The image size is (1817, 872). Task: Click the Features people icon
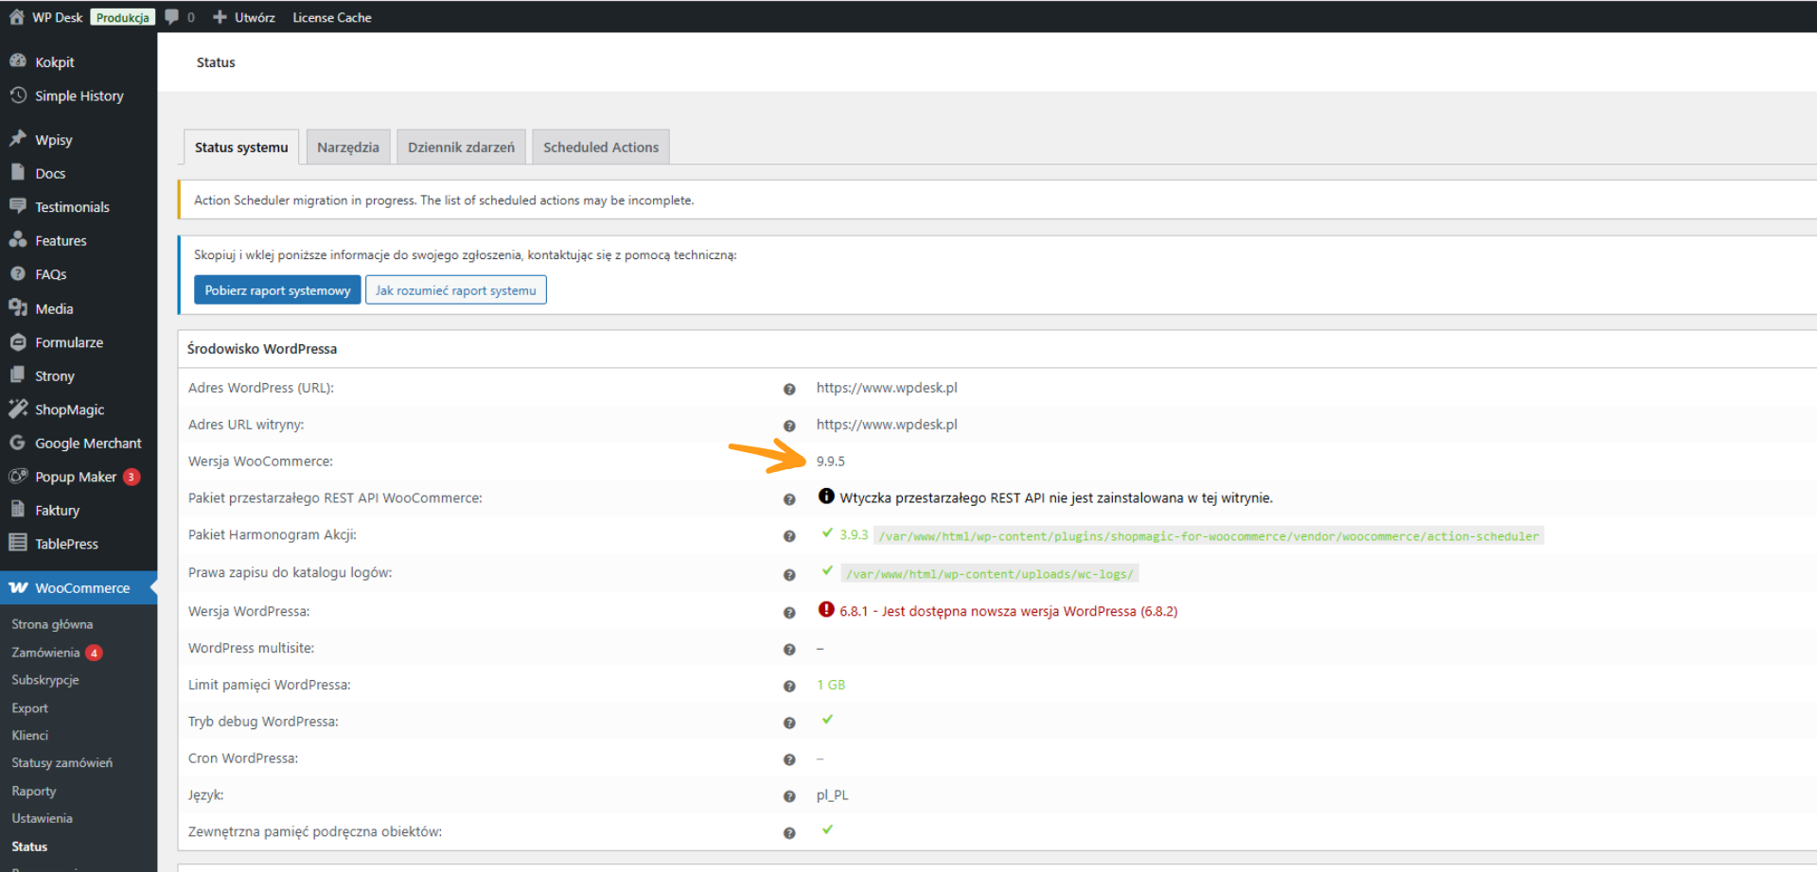[18, 240]
